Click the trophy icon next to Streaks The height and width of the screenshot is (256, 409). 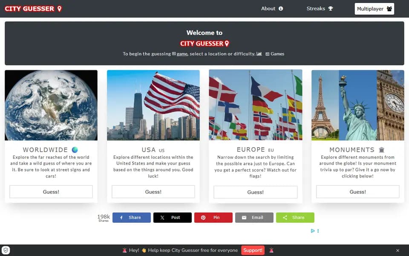click(331, 9)
